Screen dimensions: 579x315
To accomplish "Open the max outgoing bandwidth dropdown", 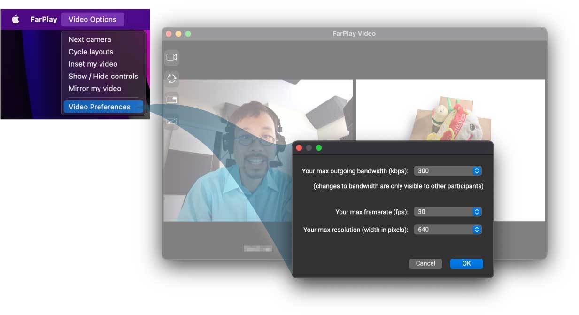I will [448, 171].
